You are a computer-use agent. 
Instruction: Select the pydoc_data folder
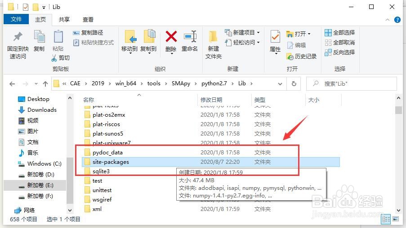(107, 153)
